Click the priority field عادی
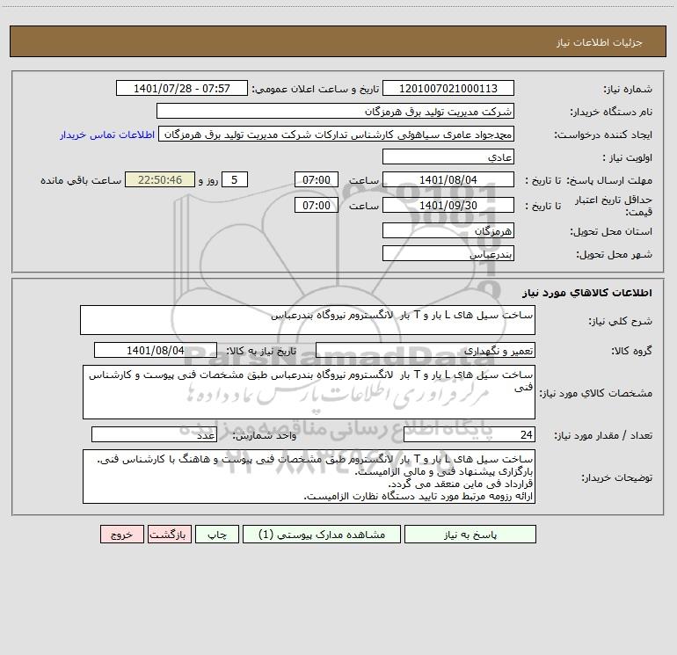Screen dimensions: 677x655 [448, 156]
